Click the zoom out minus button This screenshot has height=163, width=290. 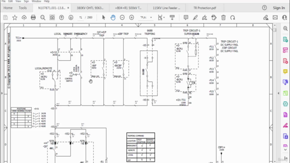pyautogui.click(x=122, y=18)
